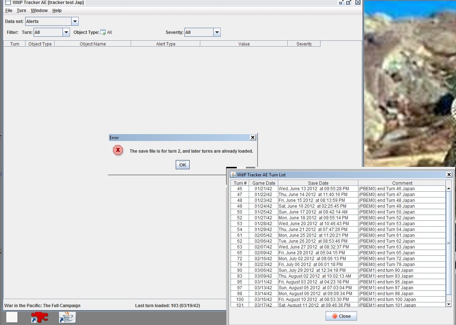This screenshot has width=456, height=325.
Task: Click the Object Type filter icon
Action: tap(103, 32)
